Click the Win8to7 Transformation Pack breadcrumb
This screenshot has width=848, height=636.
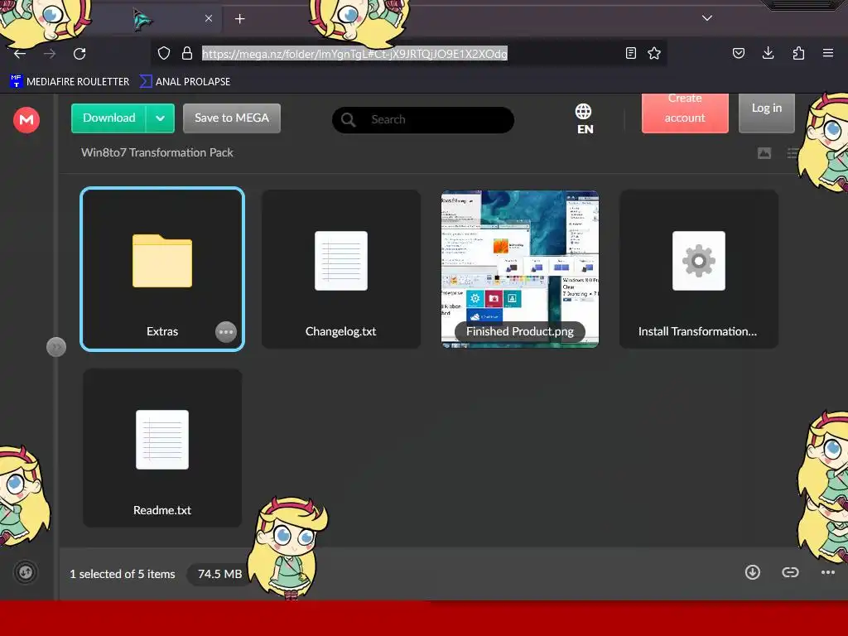pyautogui.click(x=157, y=152)
